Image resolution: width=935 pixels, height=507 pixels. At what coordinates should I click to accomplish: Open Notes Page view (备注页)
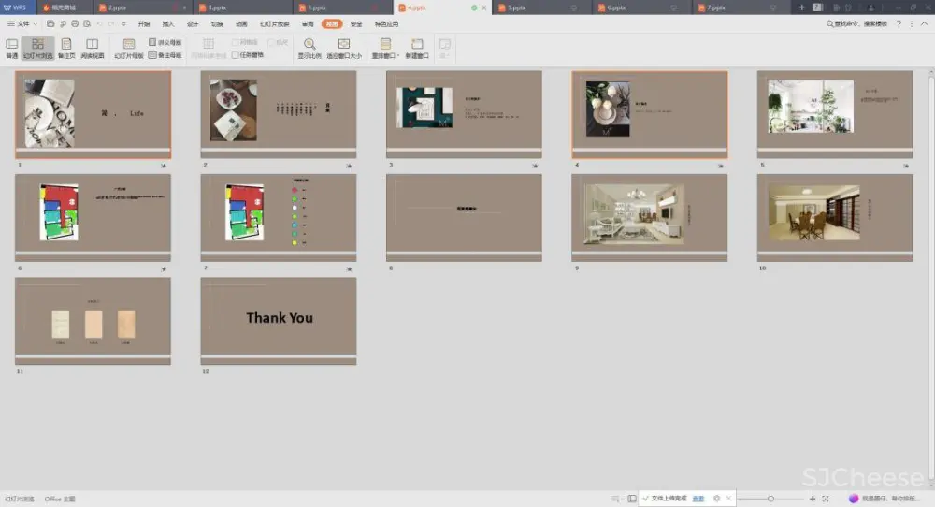point(66,48)
